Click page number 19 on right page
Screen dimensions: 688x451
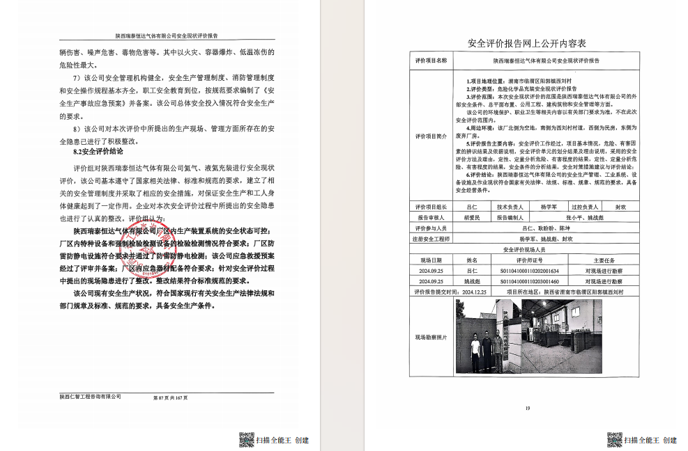(528, 409)
